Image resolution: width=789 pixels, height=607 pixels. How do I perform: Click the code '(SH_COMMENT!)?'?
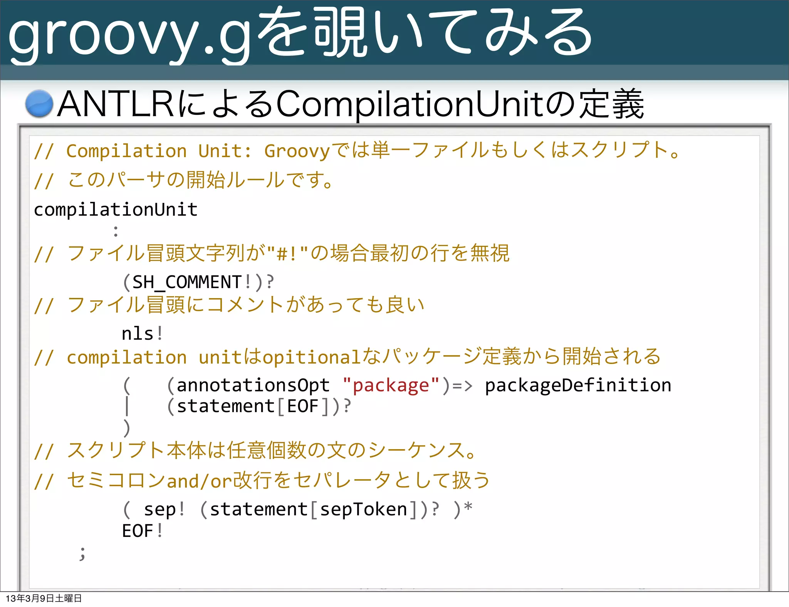[198, 282]
